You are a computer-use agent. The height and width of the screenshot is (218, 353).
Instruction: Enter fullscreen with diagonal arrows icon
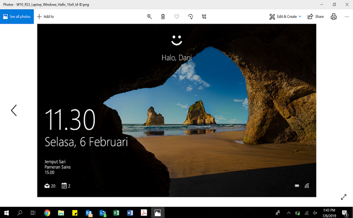pos(343,197)
